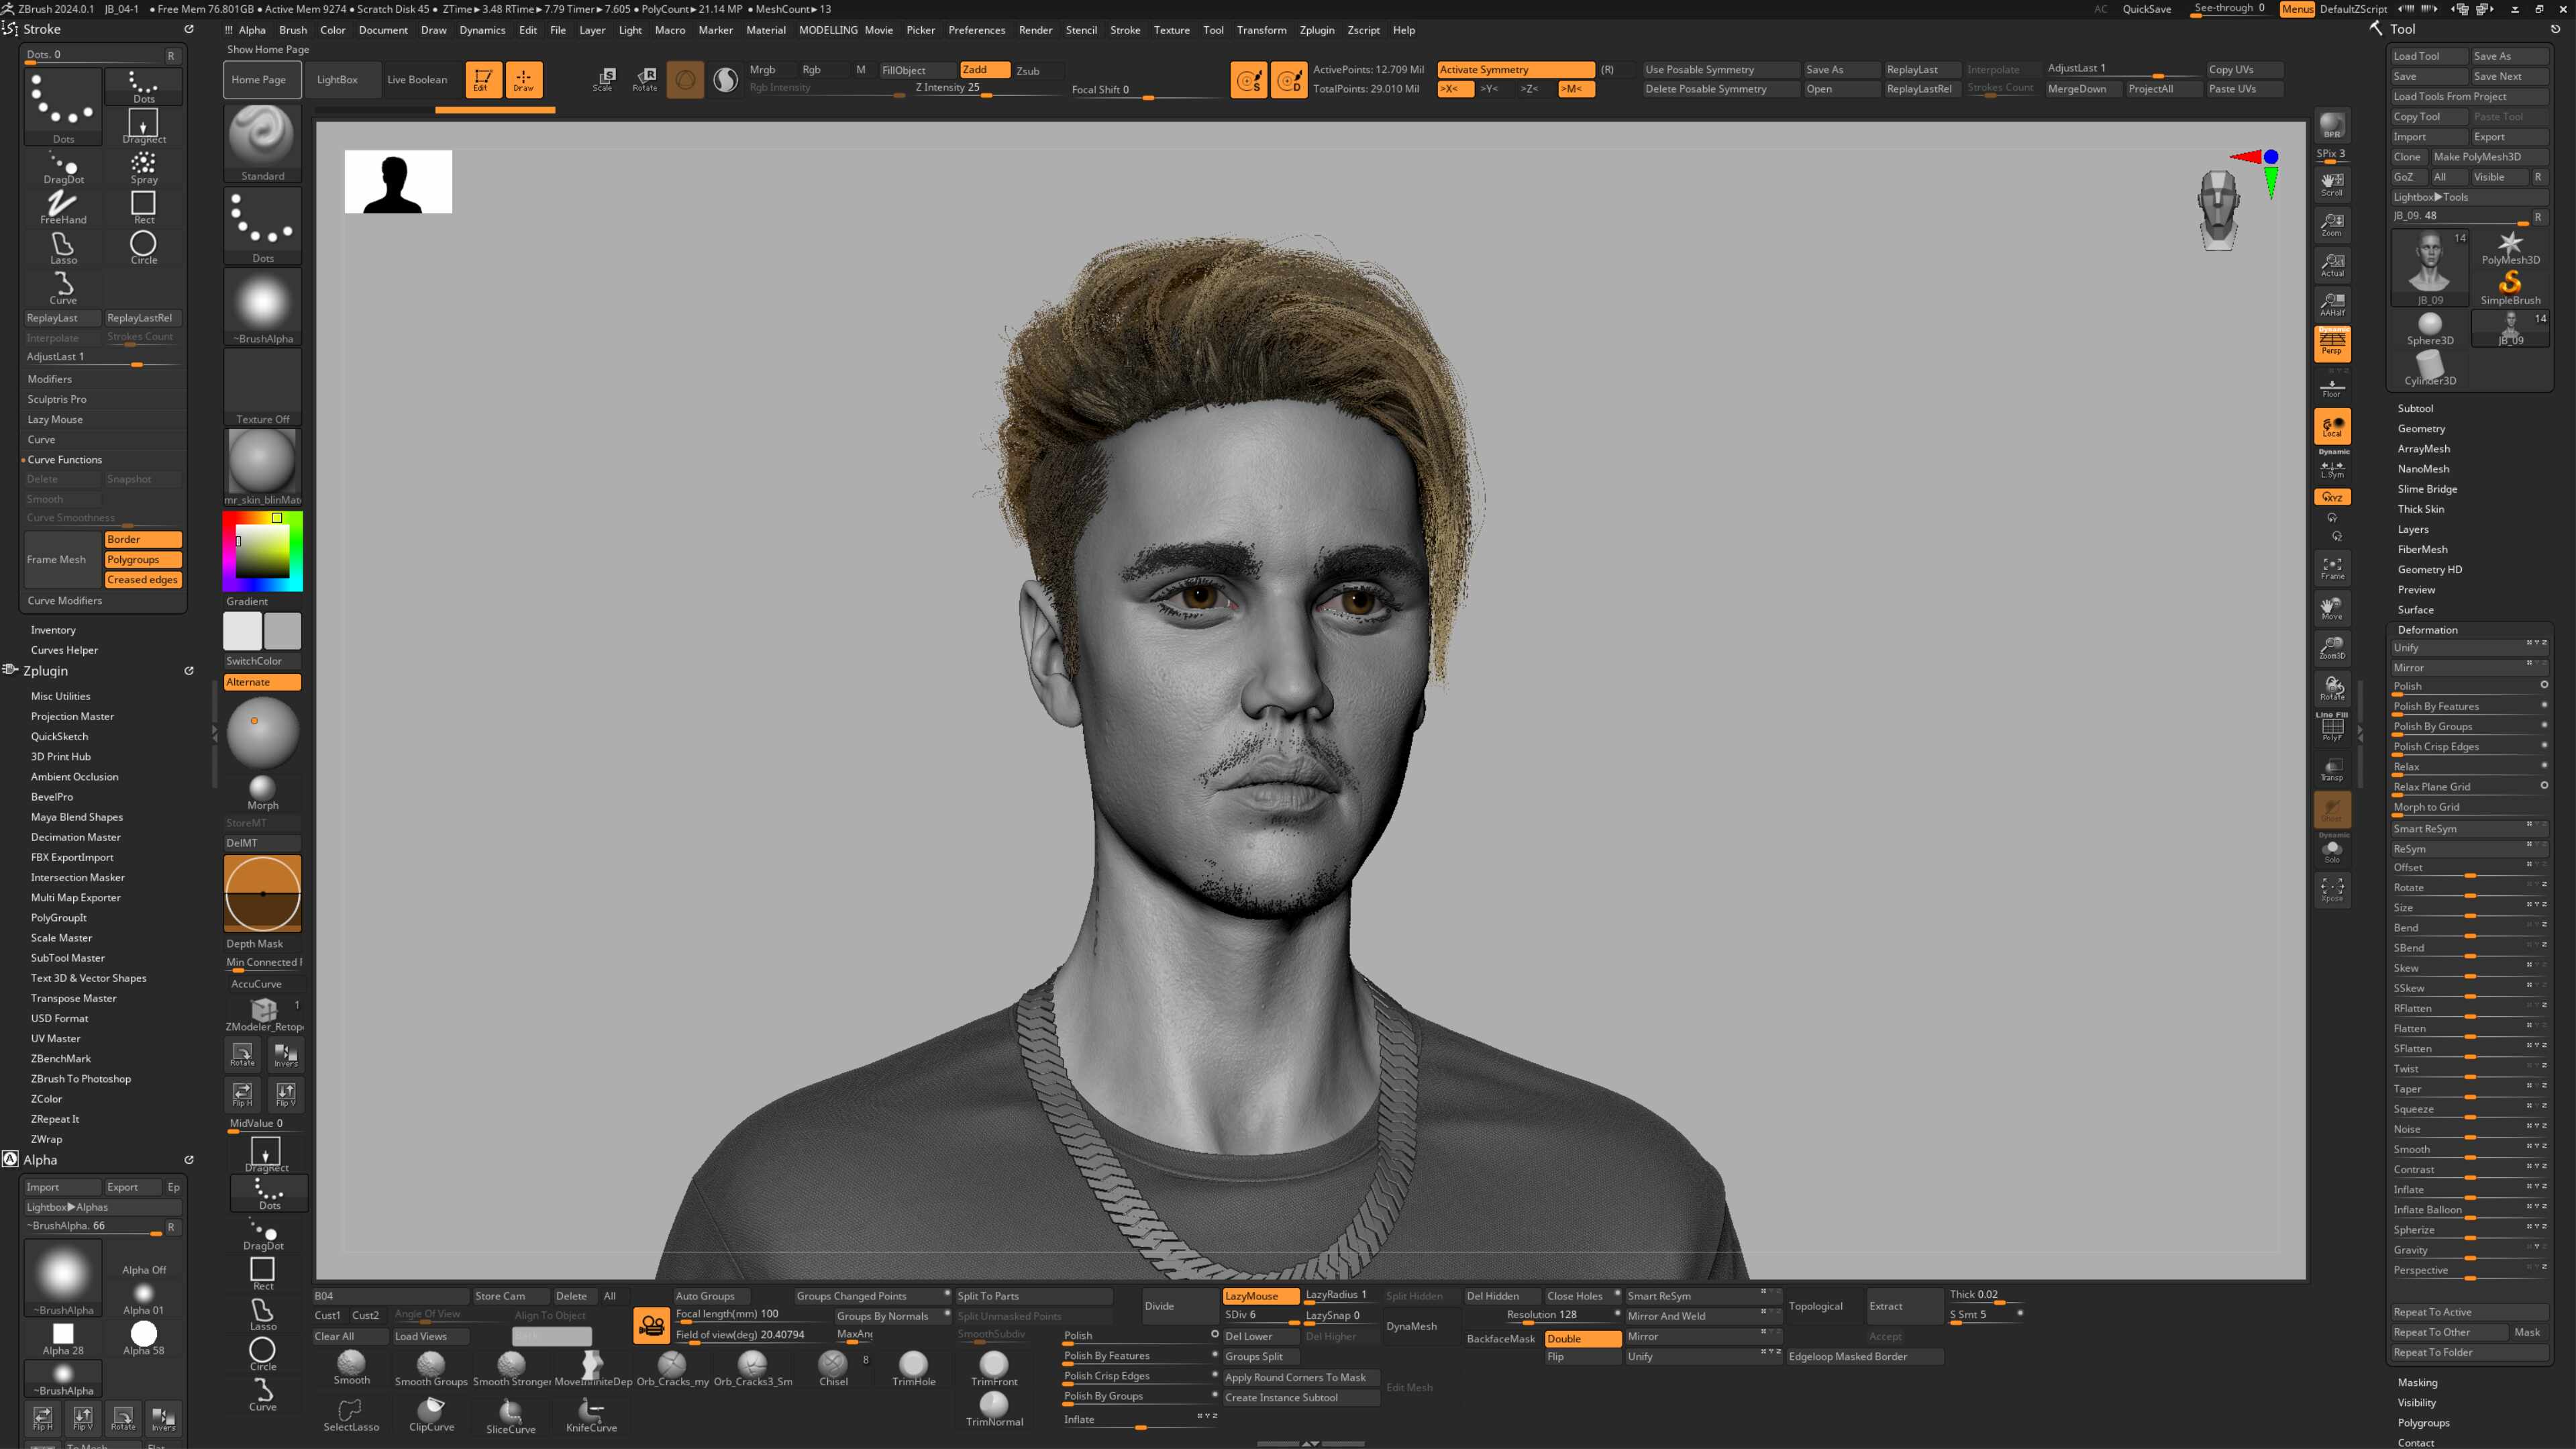Viewport: 2576px width, 1449px height.
Task: Click the camera view head gizmo
Action: click(x=2218, y=209)
